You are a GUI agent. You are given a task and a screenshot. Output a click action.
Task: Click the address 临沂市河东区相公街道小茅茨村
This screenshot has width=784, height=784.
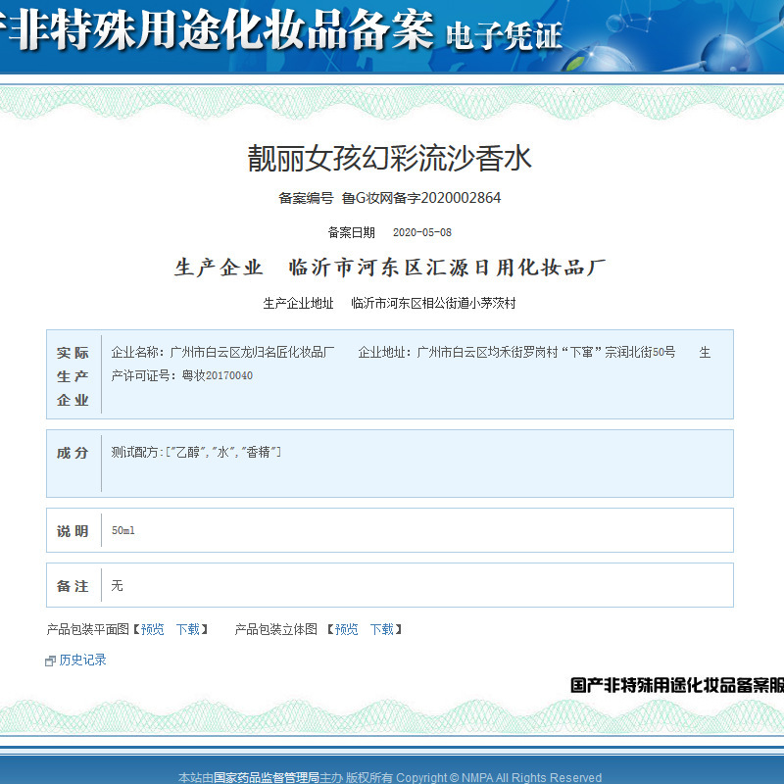pyautogui.click(x=433, y=303)
